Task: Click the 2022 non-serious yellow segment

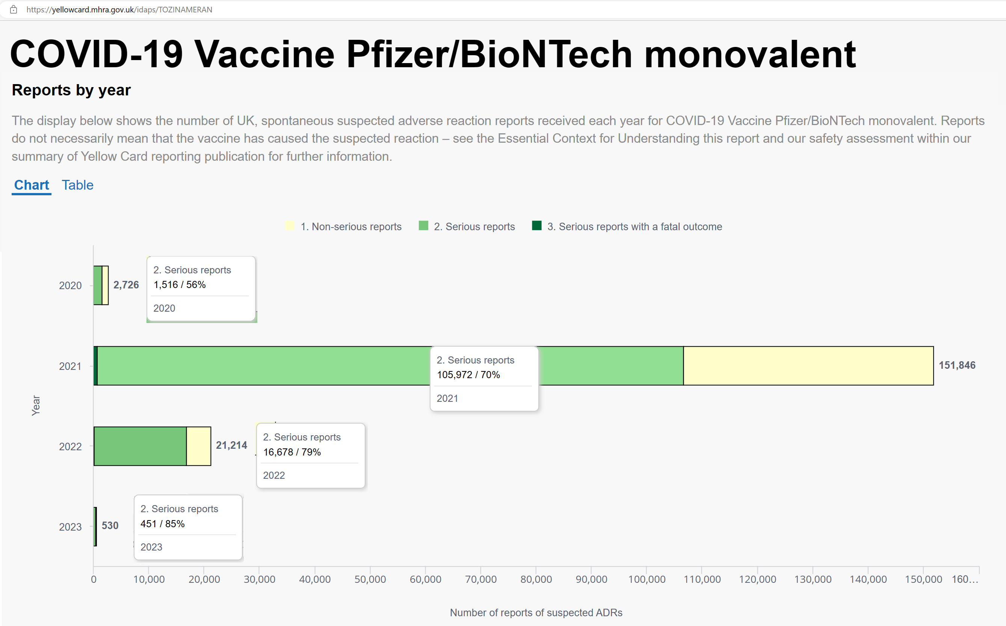Action: pos(198,446)
